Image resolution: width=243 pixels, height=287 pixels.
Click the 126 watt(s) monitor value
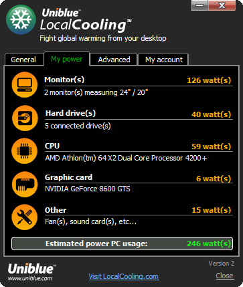pos(209,80)
